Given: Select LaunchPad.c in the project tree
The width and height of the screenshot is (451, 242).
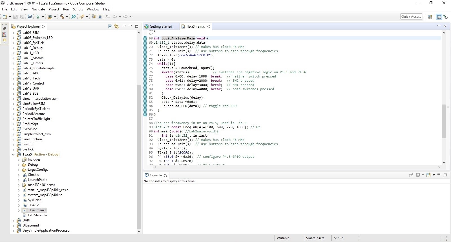Looking at the screenshot, I should (37, 180).
